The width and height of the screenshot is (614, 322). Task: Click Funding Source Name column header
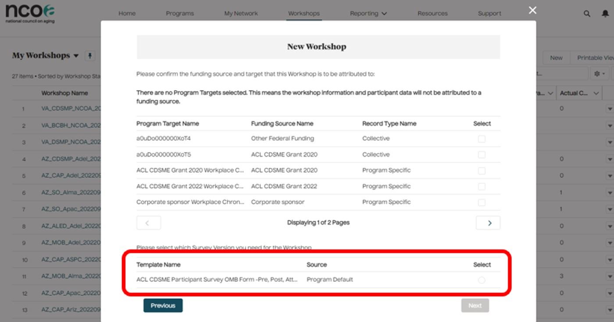tap(282, 124)
